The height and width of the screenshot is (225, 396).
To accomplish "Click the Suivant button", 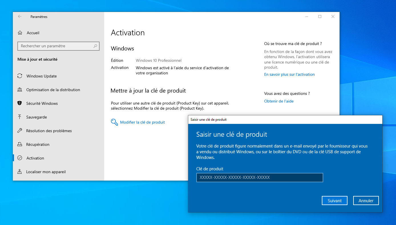I will [335, 201].
